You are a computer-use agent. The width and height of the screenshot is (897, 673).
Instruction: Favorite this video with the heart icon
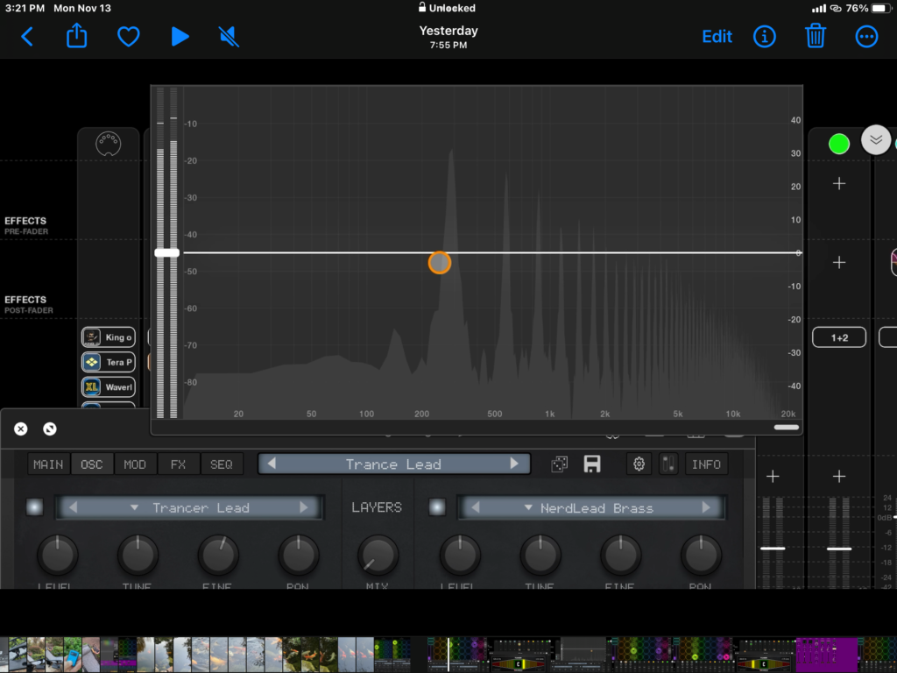pyautogui.click(x=129, y=37)
